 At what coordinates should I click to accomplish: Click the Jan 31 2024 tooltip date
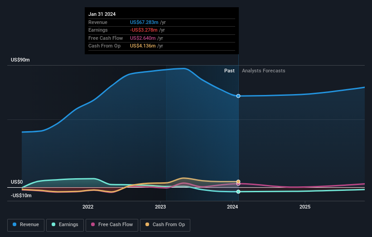point(102,14)
